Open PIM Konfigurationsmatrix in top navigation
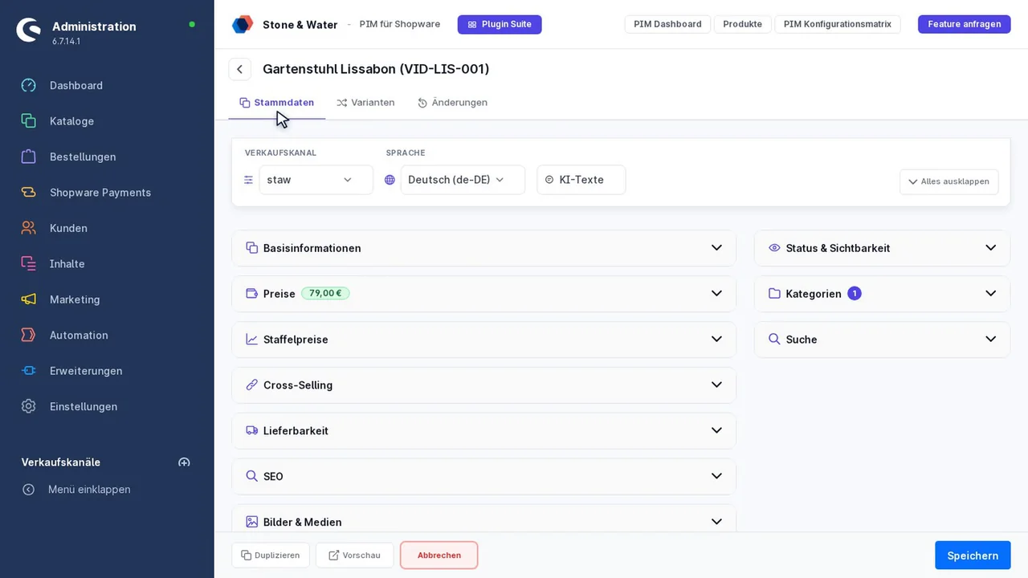This screenshot has width=1028, height=578. (x=838, y=24)
